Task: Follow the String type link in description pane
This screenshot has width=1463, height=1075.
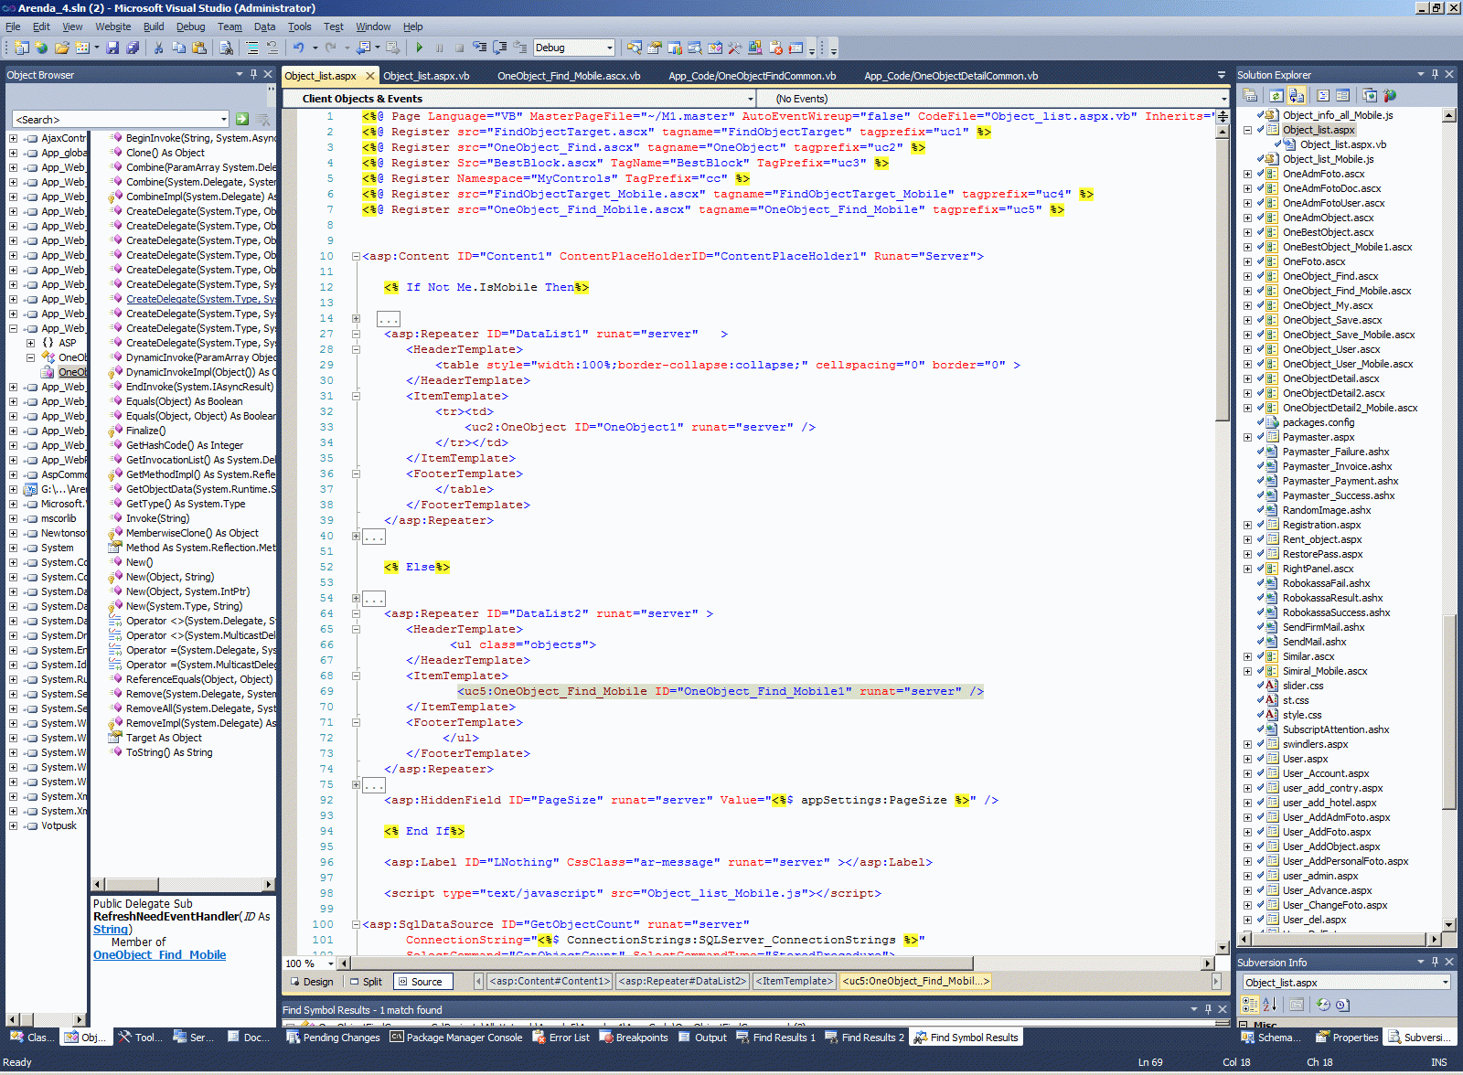Action: tap(111, 930)
